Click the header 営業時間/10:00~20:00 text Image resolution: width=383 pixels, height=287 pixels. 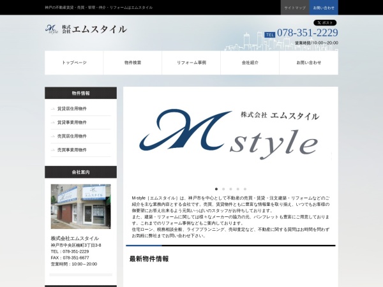pos(317,43)
